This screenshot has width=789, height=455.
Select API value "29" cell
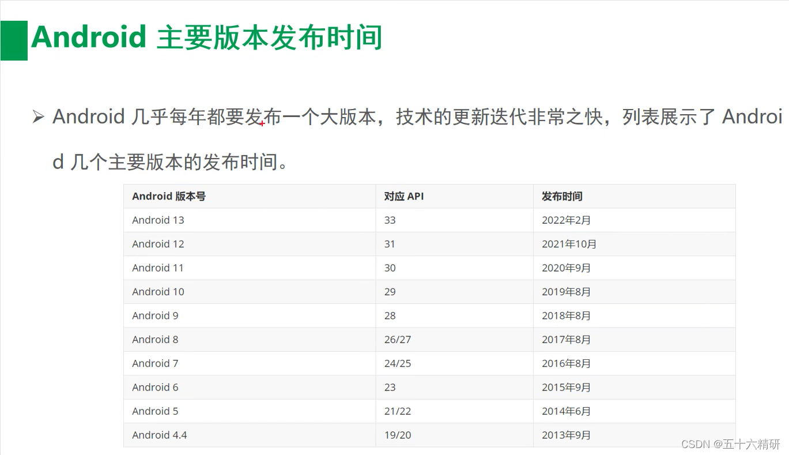[454, 292]
